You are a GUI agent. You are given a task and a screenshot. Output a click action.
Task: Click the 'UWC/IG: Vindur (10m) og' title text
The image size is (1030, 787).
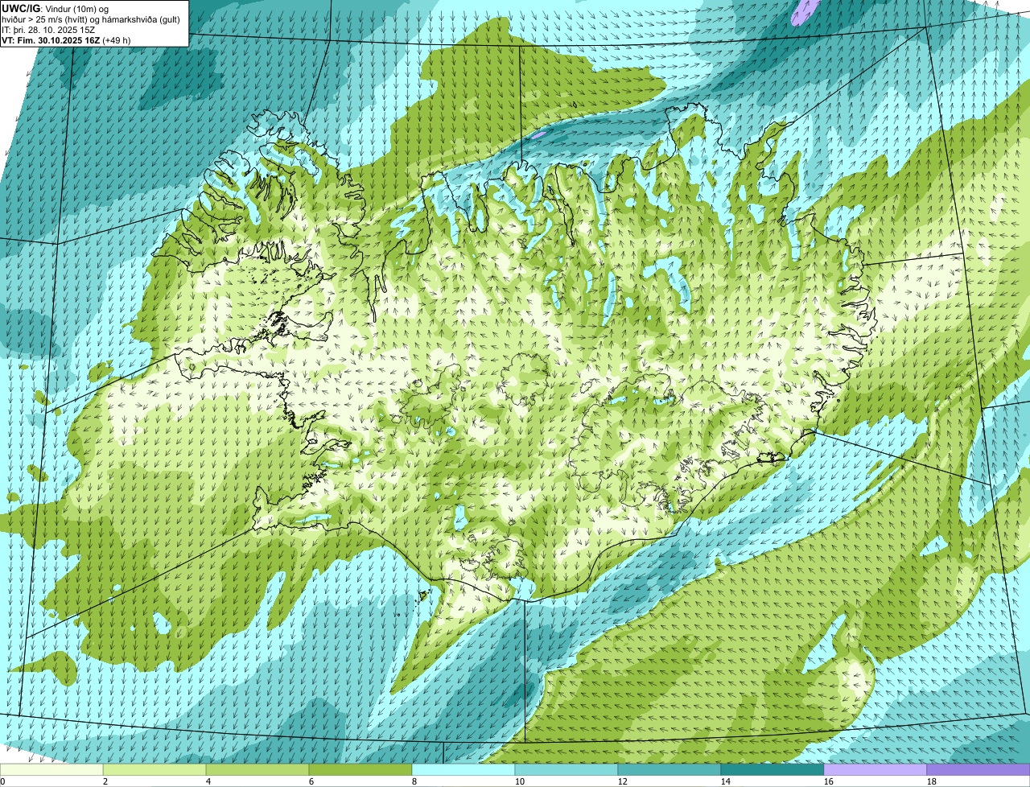point(56,8)
